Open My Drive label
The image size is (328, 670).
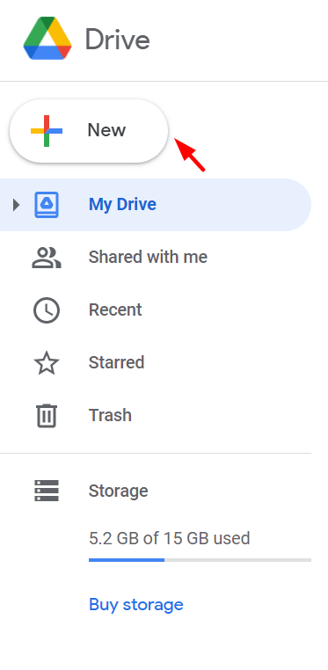[x=122, y=204]
